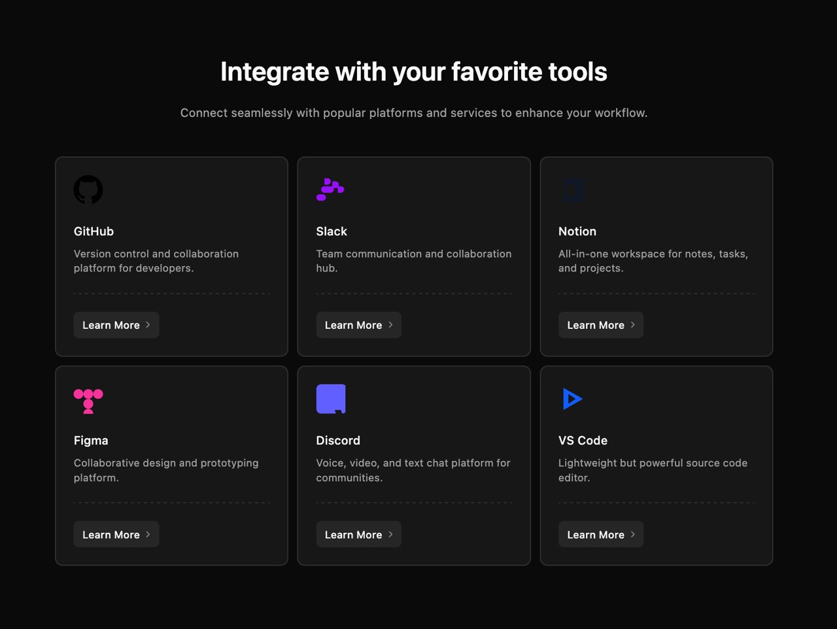Select the GitHub card title
This screenshot has width=837, height=629.
[x=94, y=231]
